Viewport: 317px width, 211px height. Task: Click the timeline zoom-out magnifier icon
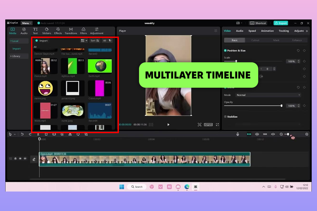tap(281, 134)
